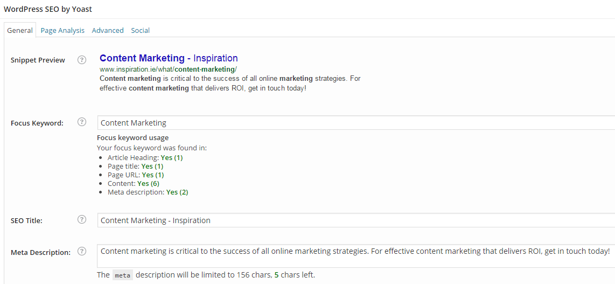Open help icon beside SEO Title
This screenshot has width=615, height=284.
click(81, 219)
